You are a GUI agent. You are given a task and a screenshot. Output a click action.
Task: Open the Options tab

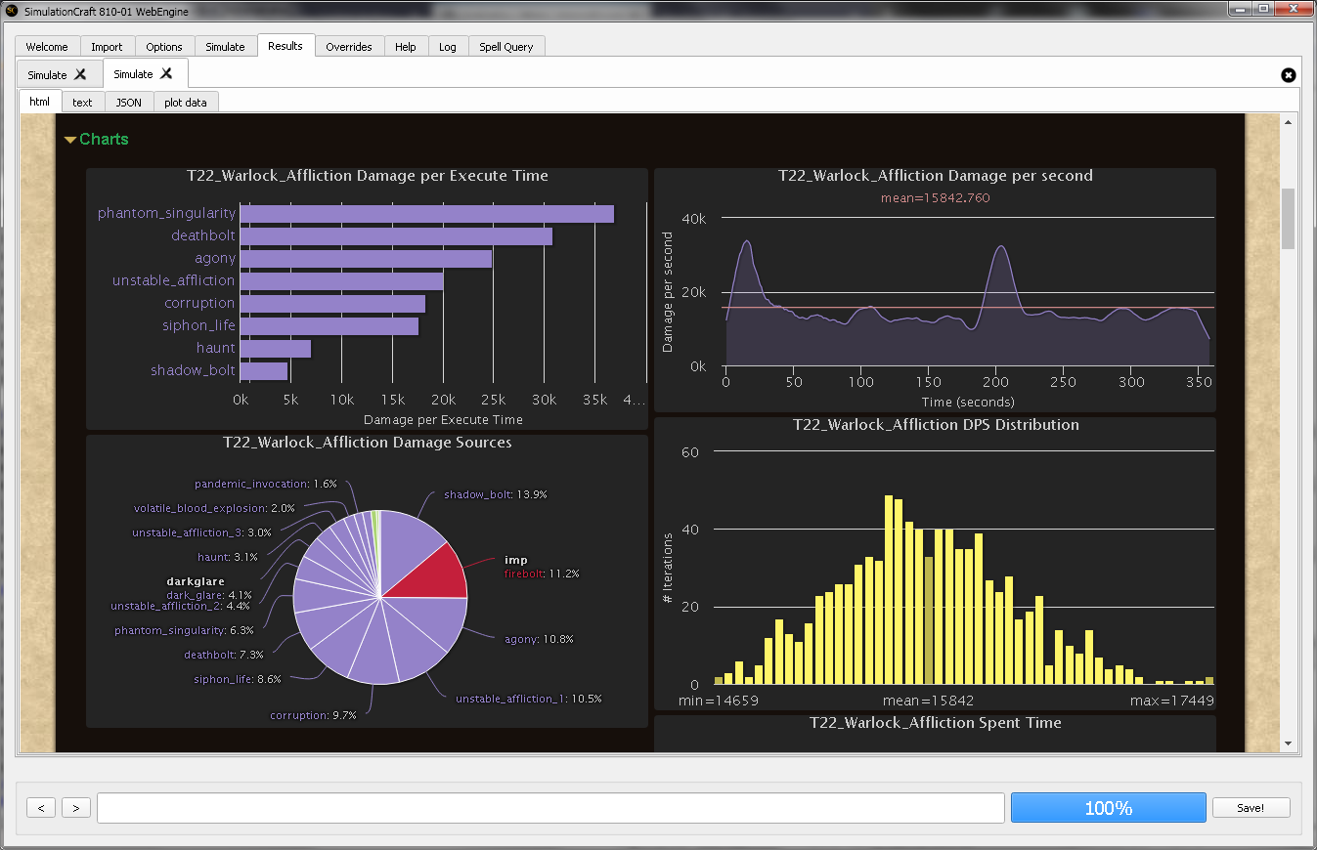pyautogui.click(x=164, y=47)
